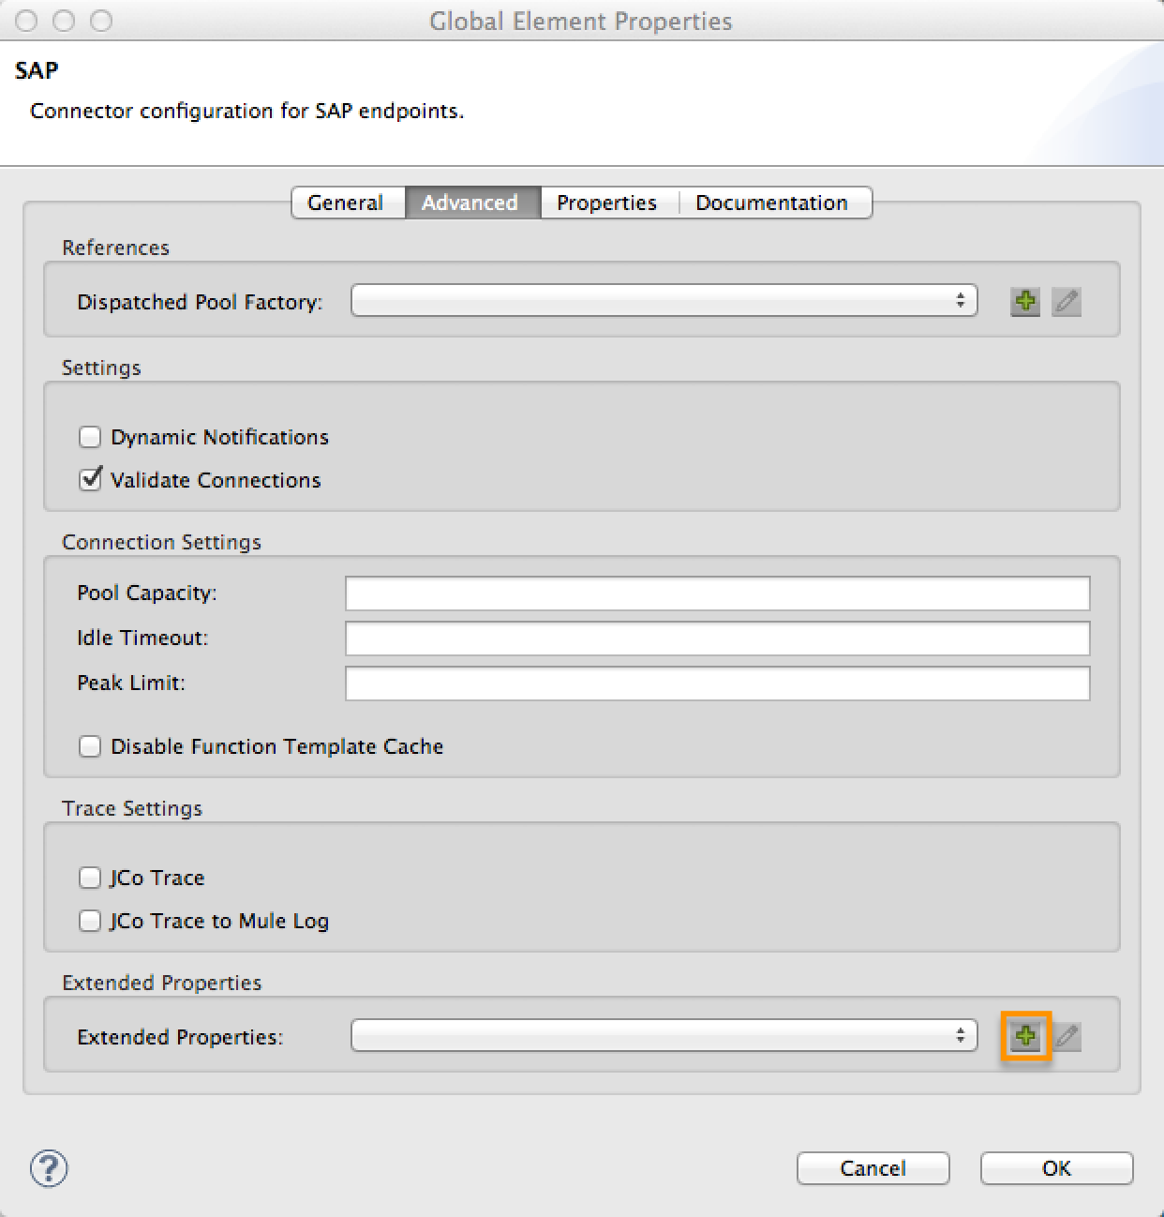Switch to the General tab

pyautogui.click(x=347, y=203)
